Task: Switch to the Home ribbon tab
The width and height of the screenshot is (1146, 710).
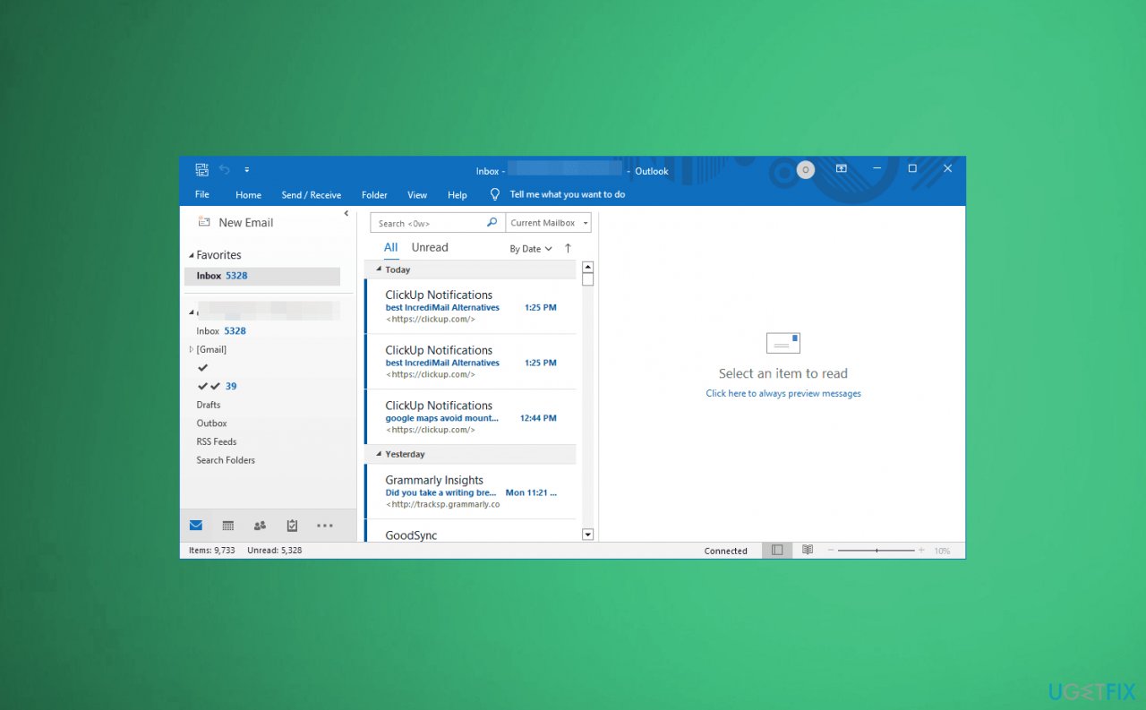Action: (248, 194)
